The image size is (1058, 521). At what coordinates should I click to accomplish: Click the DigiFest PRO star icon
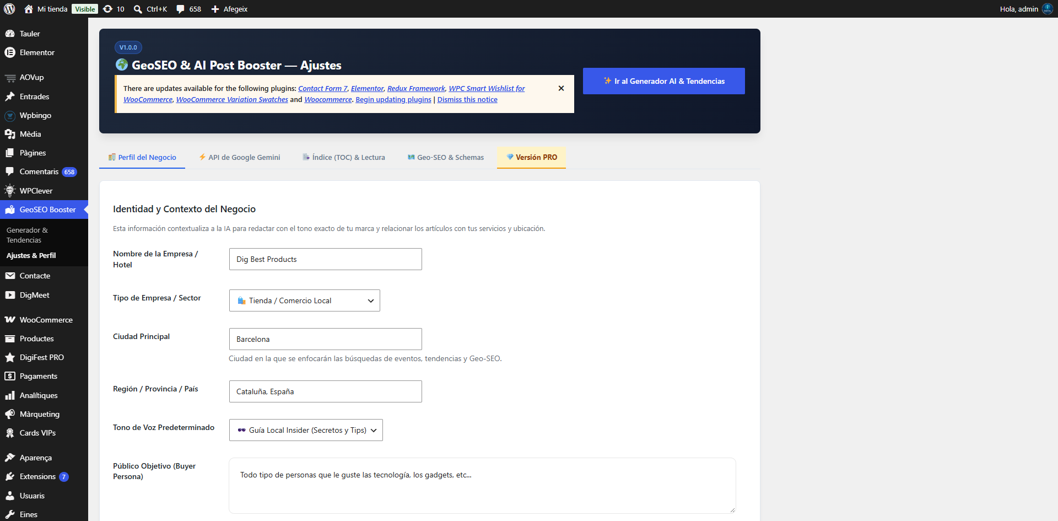click(10, 357)
